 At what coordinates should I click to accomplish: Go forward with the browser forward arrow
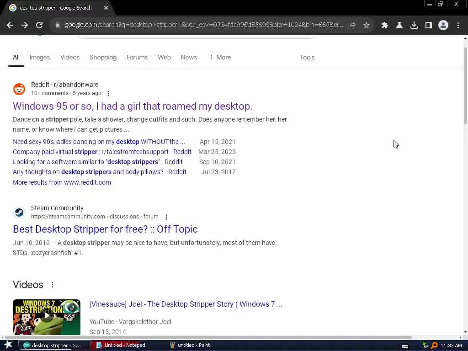pyautogui.click(x=25, y=26)
